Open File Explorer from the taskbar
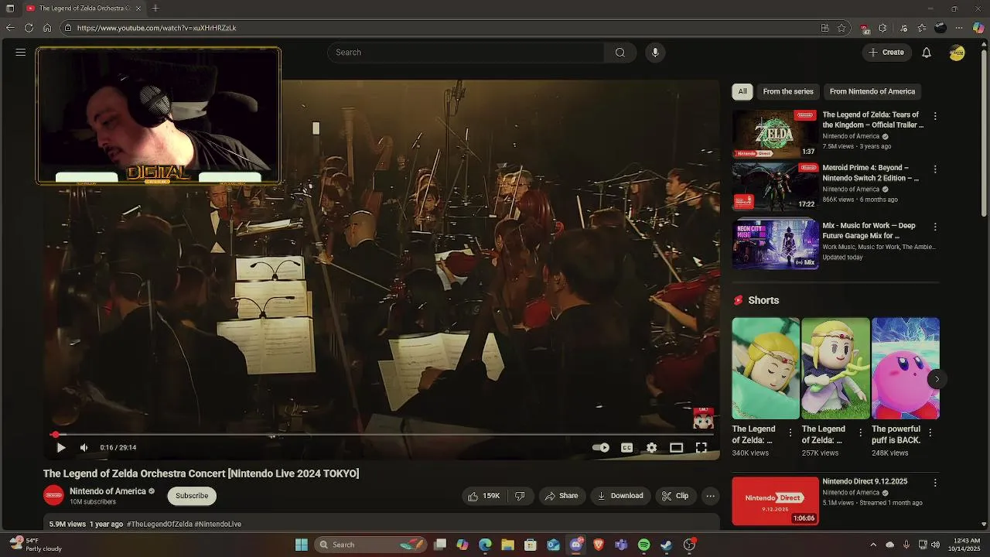The height and width of the screenshot is (557, 990). click(508, 545)
